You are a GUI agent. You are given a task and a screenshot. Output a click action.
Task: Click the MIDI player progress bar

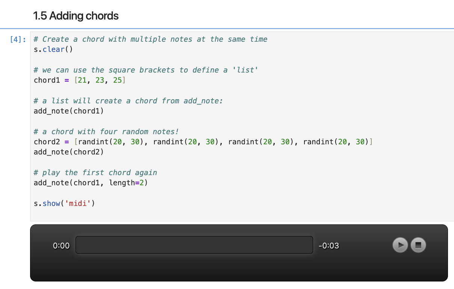coord(194,245)
